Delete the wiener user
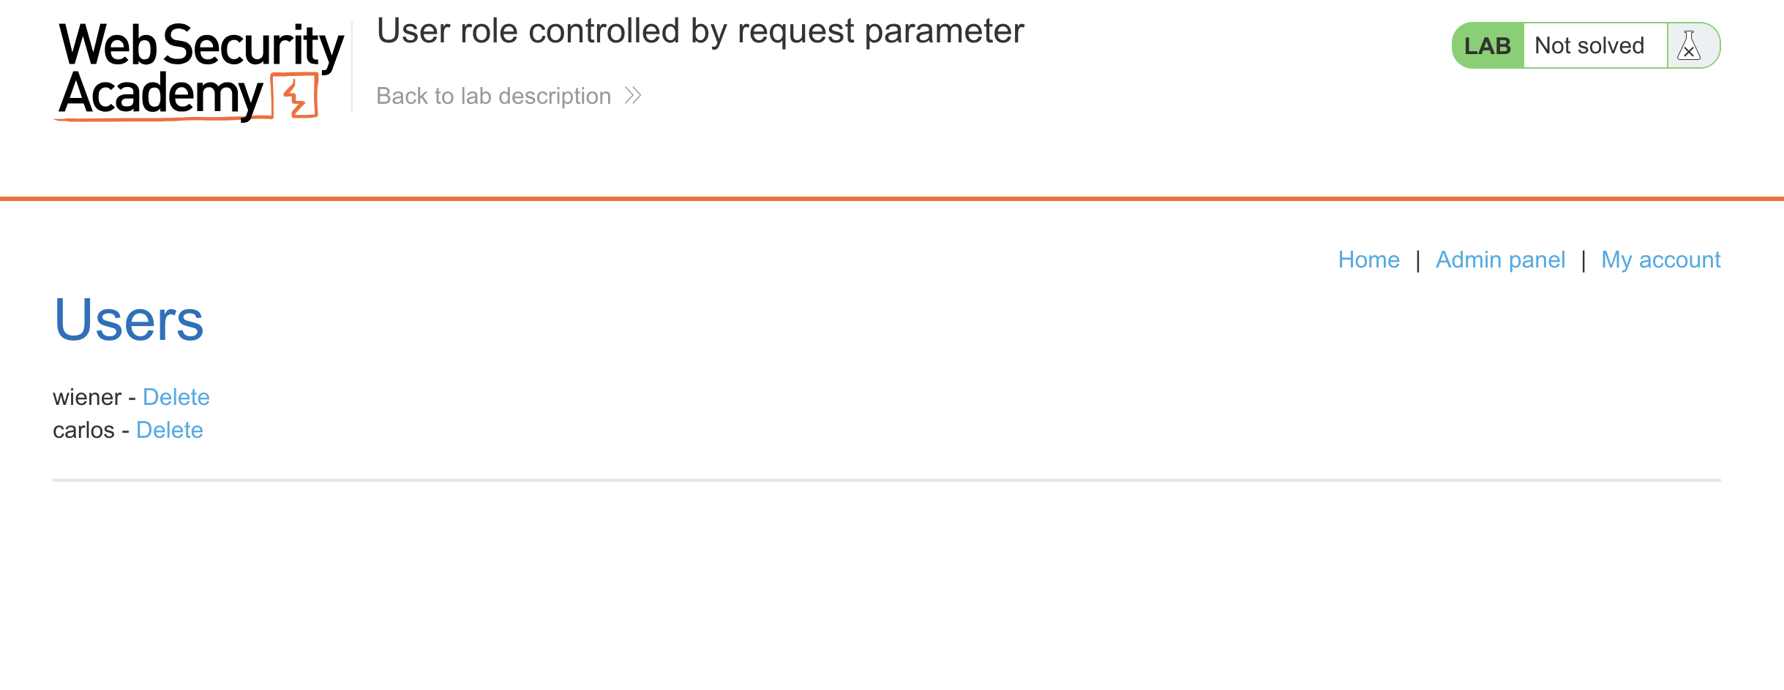 [x=176, y=397]
